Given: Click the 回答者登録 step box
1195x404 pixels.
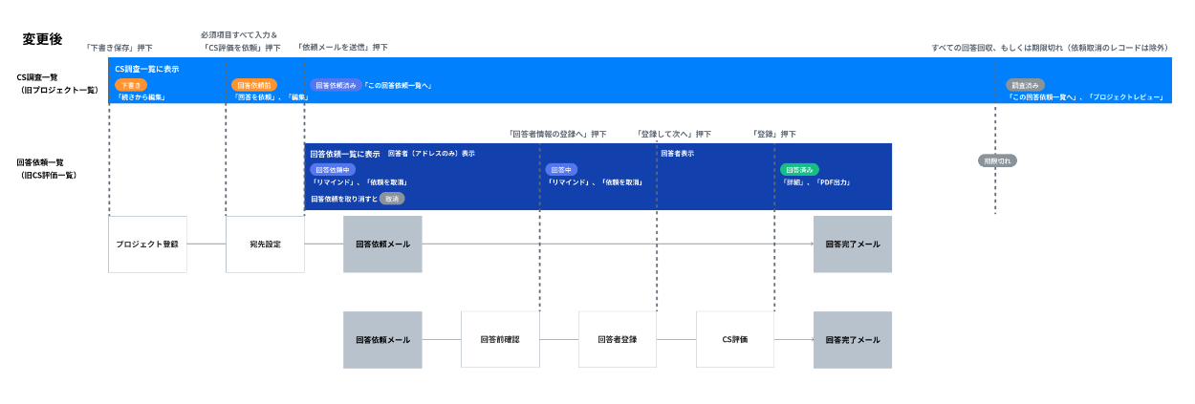Looking at the screenshot, I should click(x=618, y=340).
